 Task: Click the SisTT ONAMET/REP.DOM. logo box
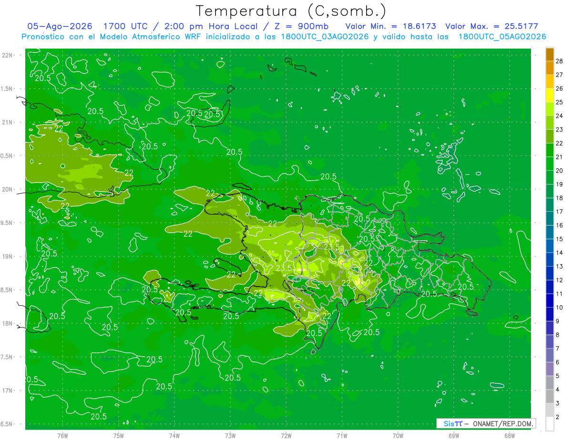point(486,423)
